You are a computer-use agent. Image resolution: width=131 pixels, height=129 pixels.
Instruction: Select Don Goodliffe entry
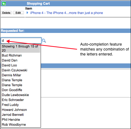[x=21, y=90]
